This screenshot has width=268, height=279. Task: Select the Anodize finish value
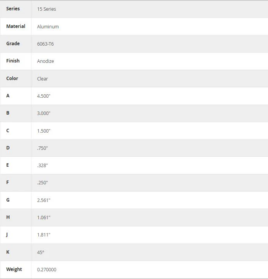point(45,61)
